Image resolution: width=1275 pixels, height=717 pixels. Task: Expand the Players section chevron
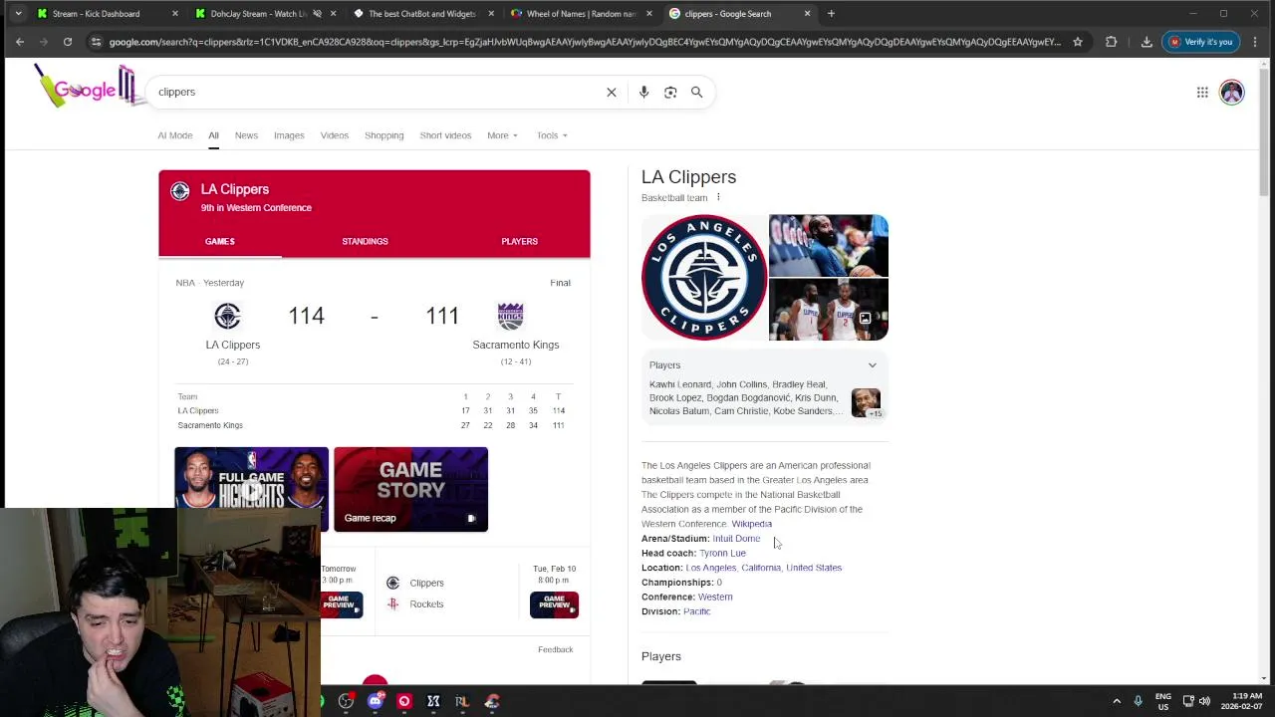coord(873,365)
